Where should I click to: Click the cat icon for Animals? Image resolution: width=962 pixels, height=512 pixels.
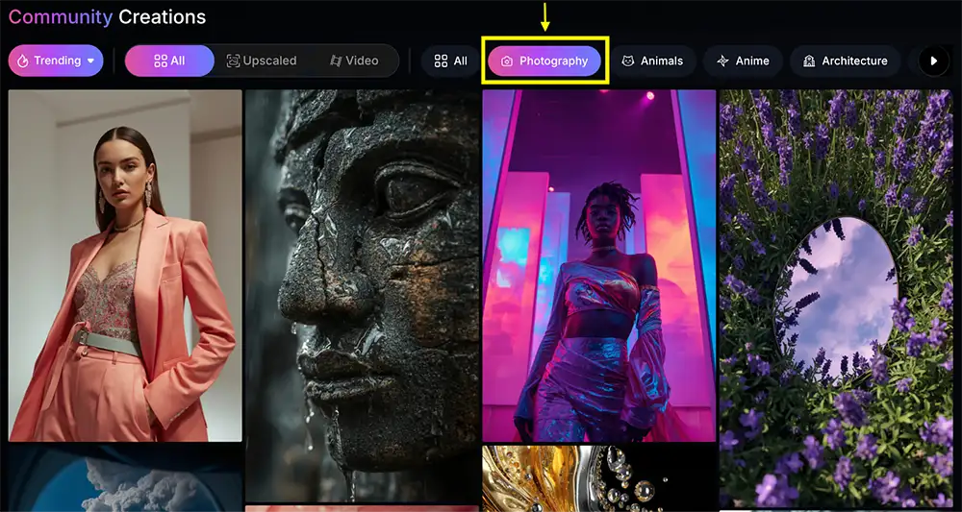[628, 61]
